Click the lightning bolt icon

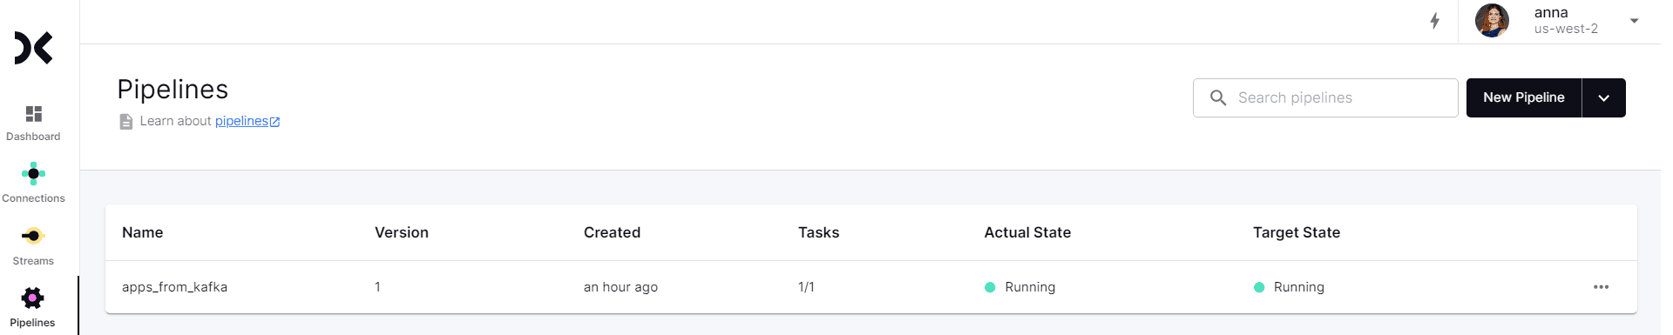(1434, 21)
